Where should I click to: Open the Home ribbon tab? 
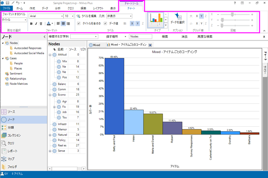[19, 8]
